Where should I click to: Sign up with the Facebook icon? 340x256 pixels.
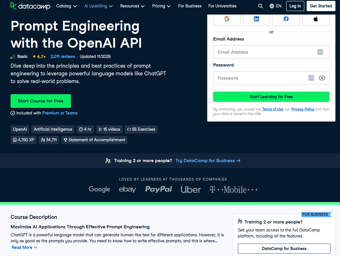[286, 19]
